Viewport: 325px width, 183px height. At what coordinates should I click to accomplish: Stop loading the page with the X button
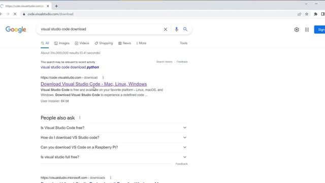[15, 14]
